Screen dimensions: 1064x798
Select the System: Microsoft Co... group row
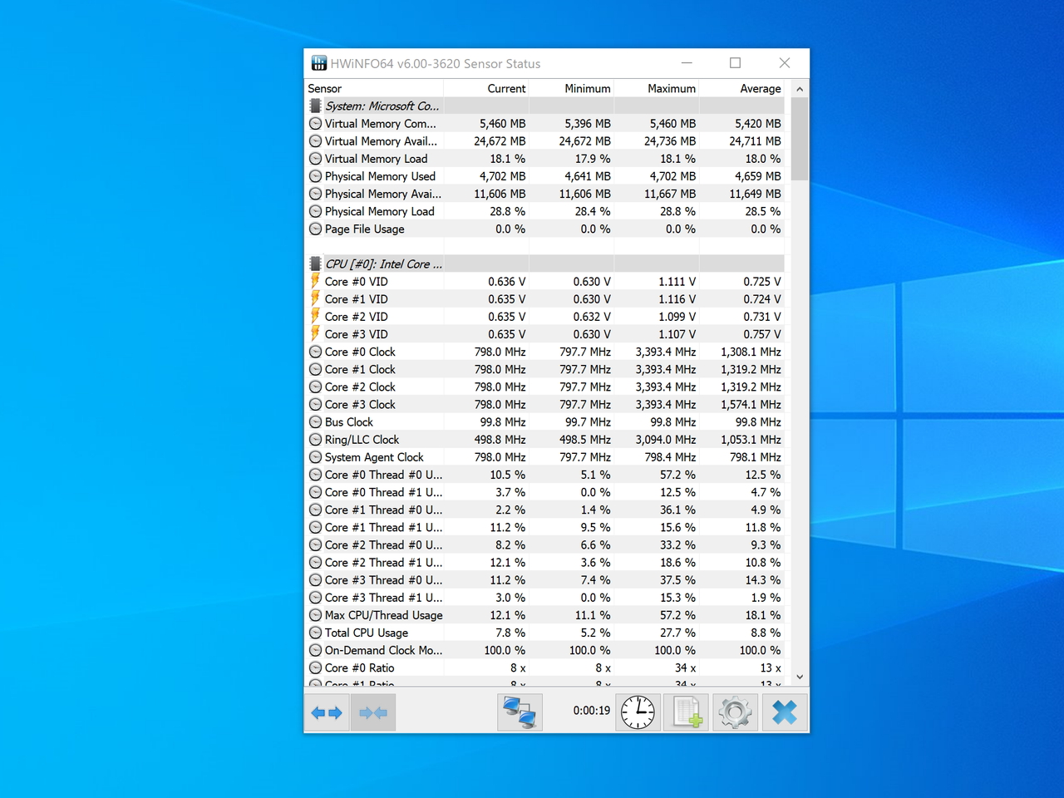tap(544, 106)
